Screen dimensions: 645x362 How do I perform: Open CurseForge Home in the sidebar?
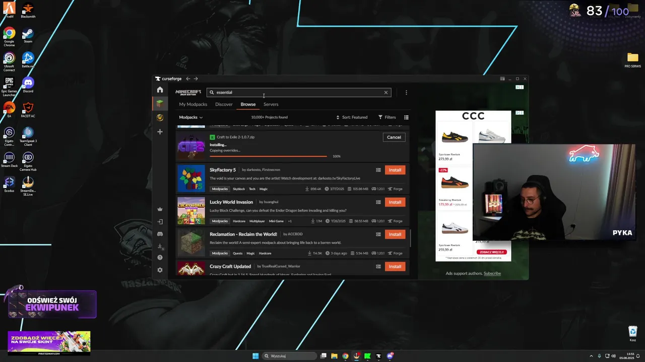click(x=160, y=90)
